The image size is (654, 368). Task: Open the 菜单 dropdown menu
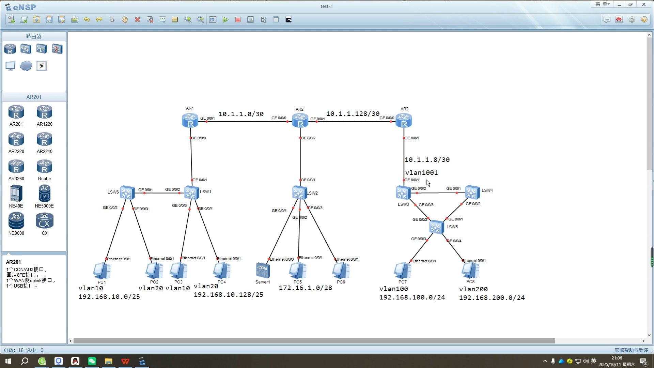(602, 4)
